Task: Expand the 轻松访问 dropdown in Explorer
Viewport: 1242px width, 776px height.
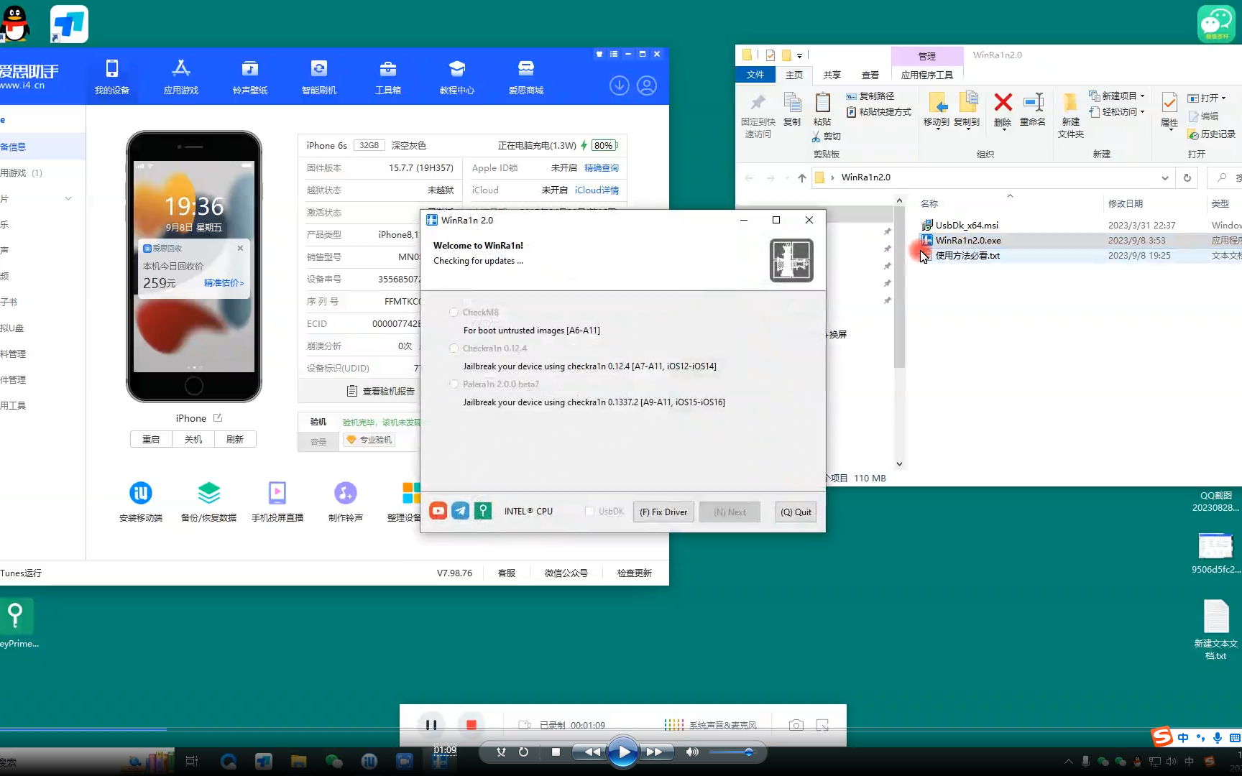Action: [x=1142, y=111]
